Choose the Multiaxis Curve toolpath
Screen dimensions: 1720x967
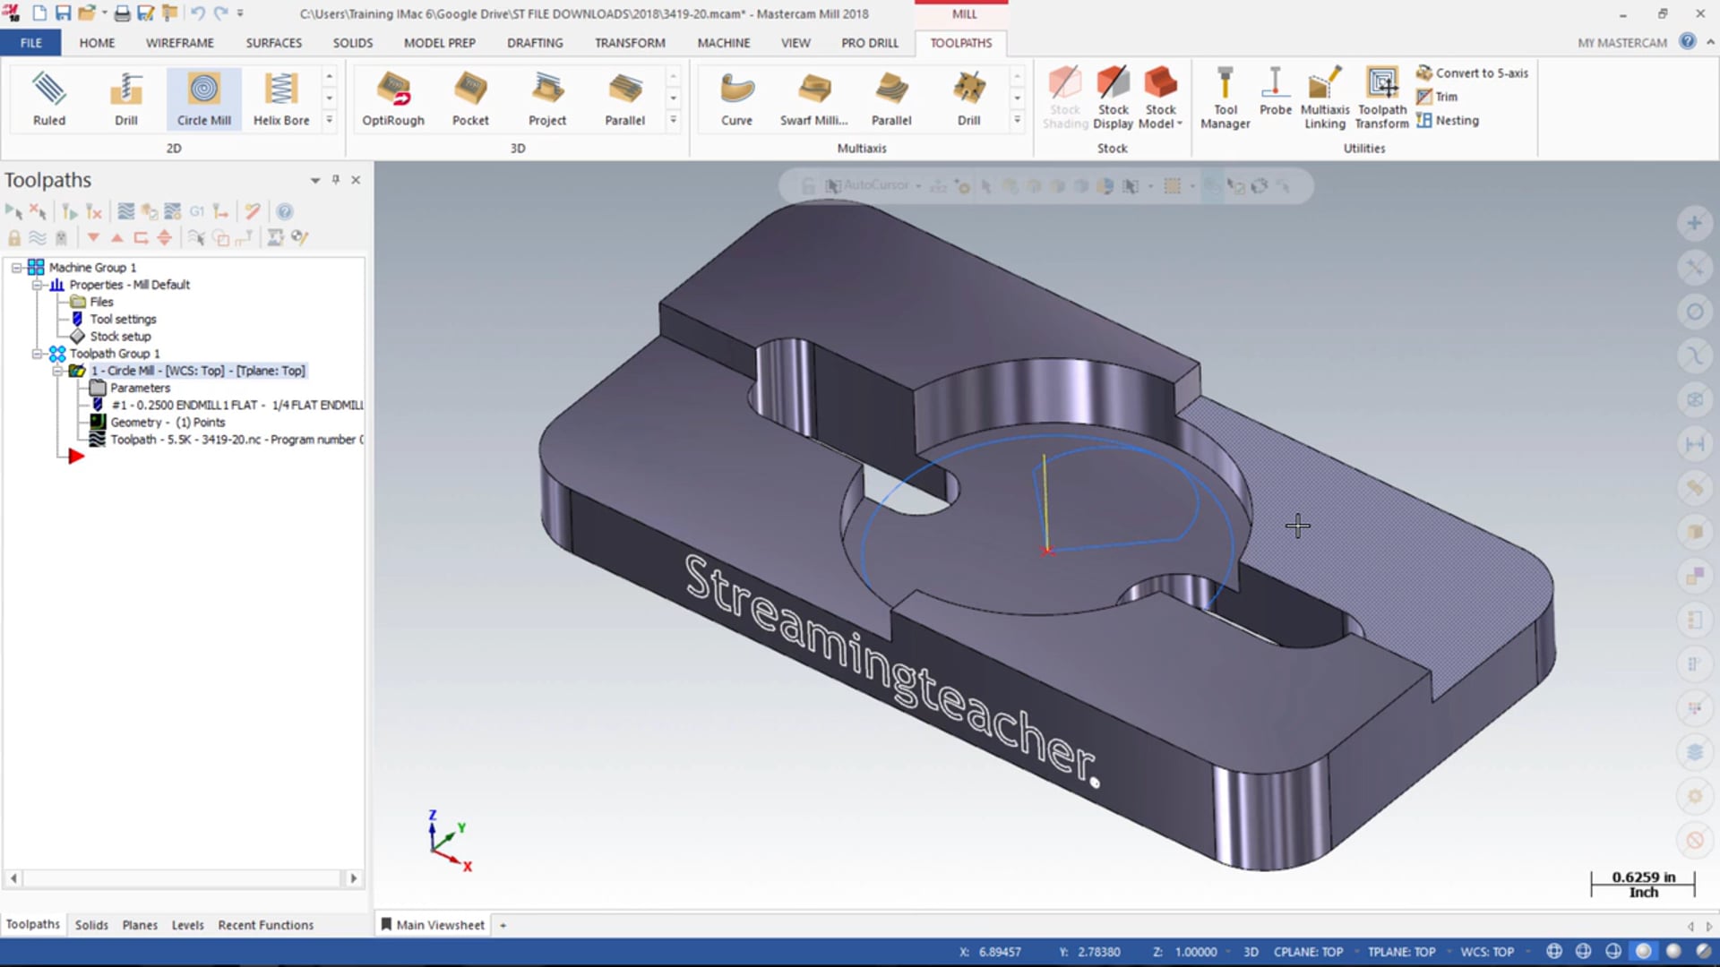point(736,98)
